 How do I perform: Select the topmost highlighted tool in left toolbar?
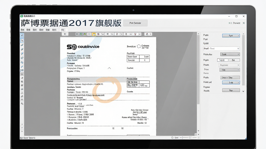[22, 35]
